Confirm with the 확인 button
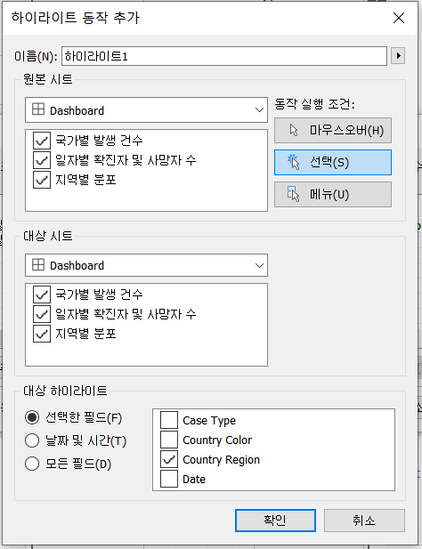Image resolution: width=422 pixels, height=549 pixels. pos(275,521)
